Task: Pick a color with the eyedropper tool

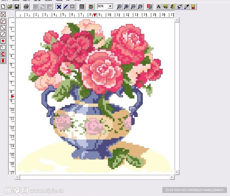Action: 186,7
